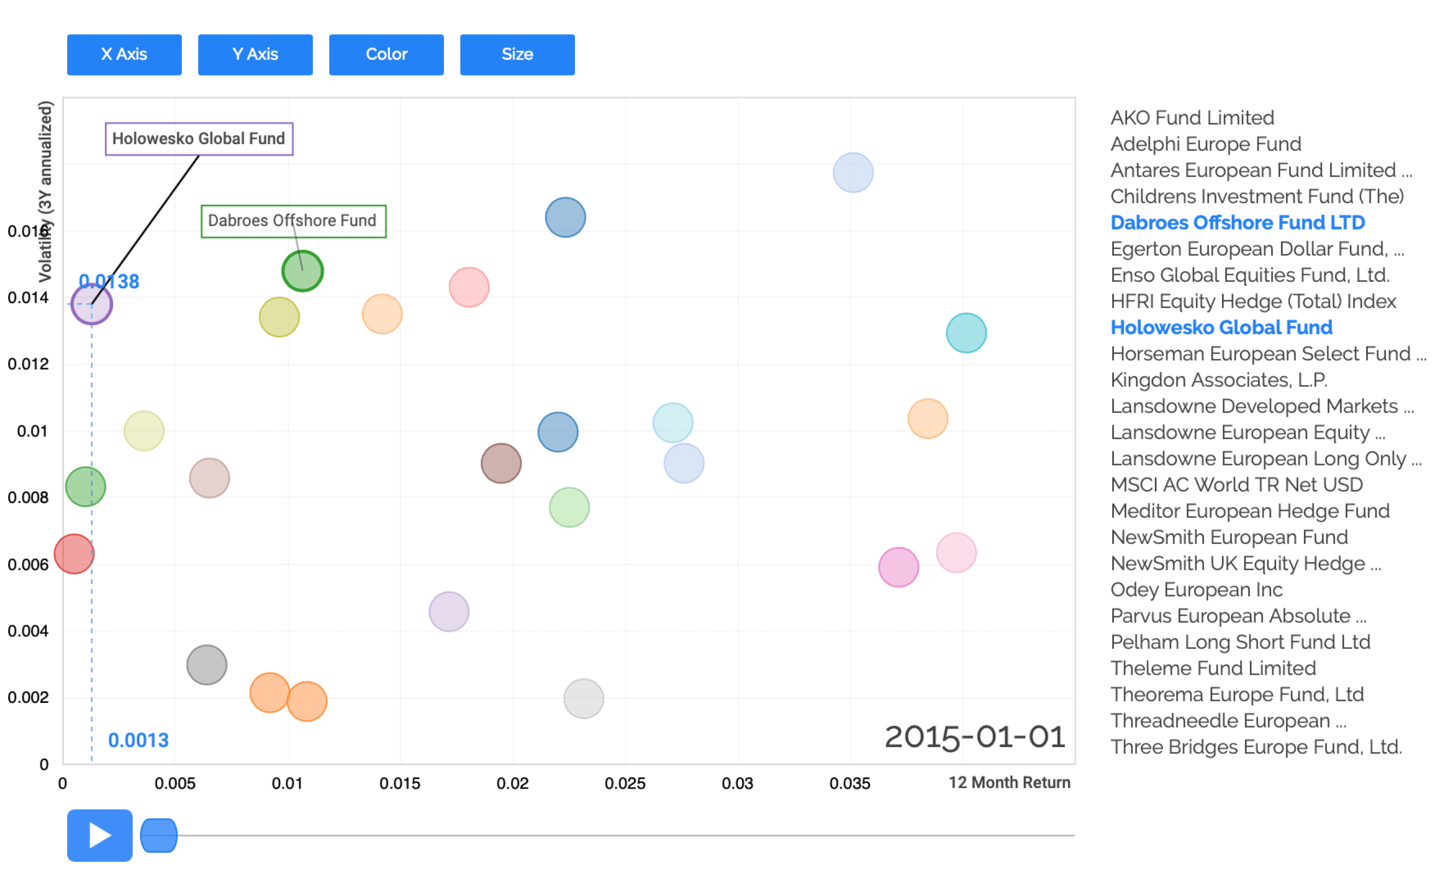The height and width of the screenshot is (888, 1453).
Task: Click the teal bubble near the right edge
Action: (966, 333)
